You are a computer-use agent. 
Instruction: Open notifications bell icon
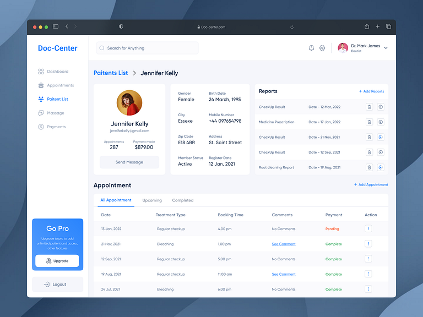point(311,48)
